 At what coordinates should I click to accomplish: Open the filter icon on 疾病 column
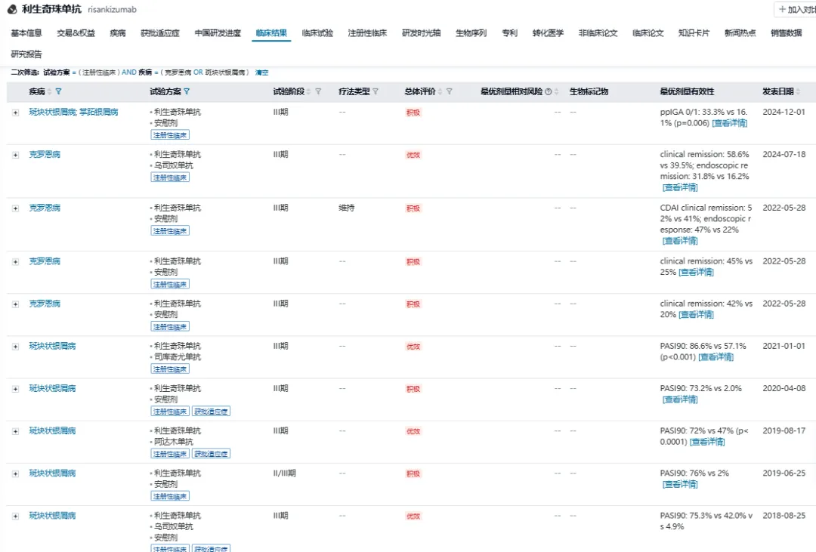59,92
